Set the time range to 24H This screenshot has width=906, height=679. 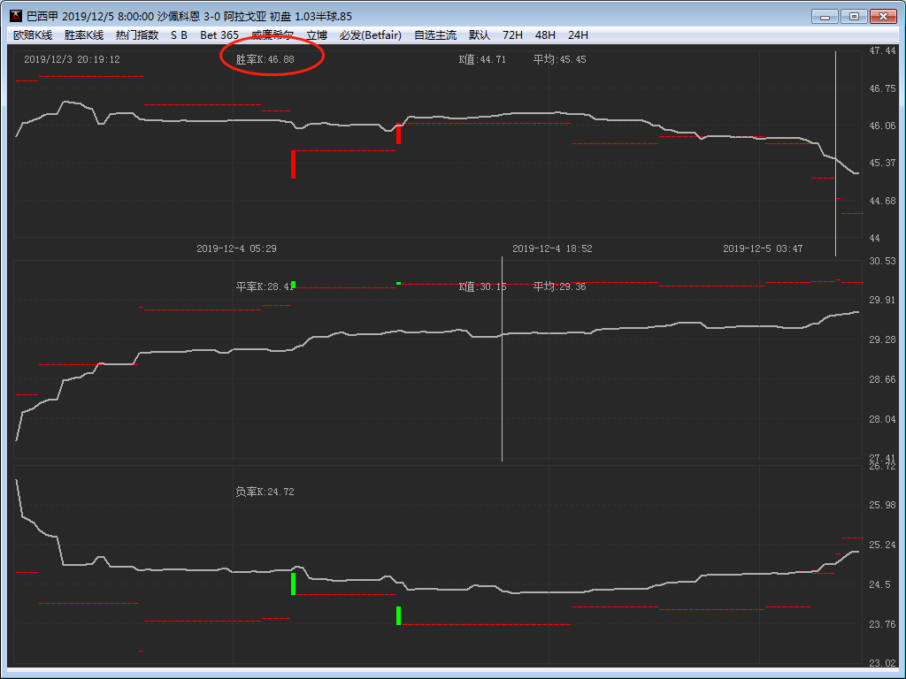point(578,35)
